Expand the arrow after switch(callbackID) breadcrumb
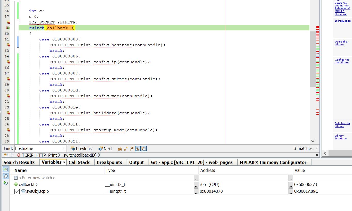 pyautogui.click(x=99, y=155)
